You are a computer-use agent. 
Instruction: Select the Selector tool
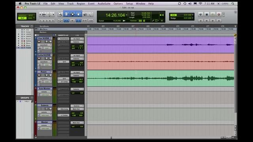point(72,14)
